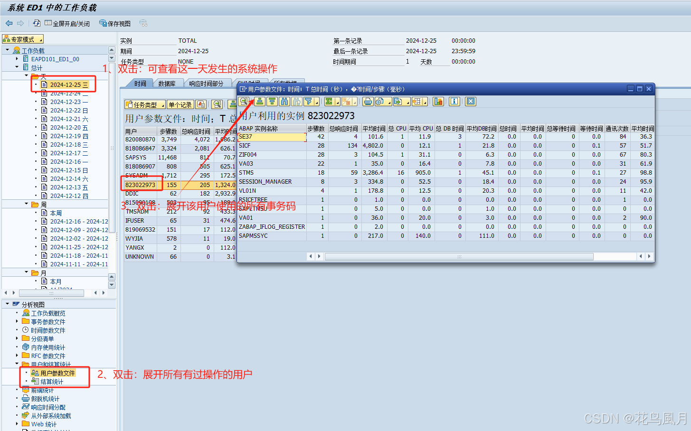Screen dimensions: 691x431
Task: Select user 823022973 in the user table
Action: (x=140, y=185)
